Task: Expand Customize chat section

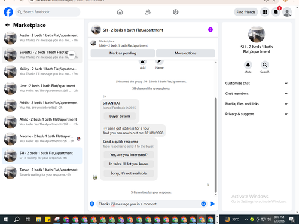Action: click(257, 83)
